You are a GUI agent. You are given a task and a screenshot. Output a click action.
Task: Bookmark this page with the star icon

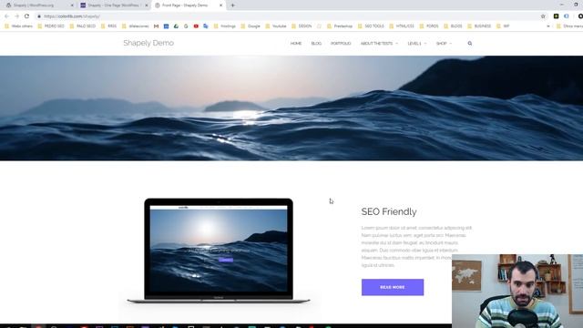pos(543,16)
